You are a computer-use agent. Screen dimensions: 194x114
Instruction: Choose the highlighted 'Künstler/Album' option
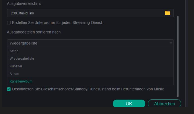click(21, 81)
